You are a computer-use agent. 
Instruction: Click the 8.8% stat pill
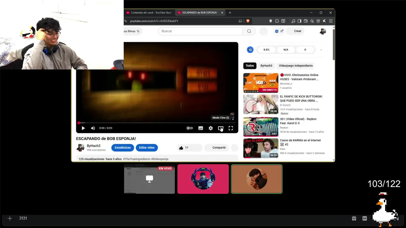(x=266, y=50)
